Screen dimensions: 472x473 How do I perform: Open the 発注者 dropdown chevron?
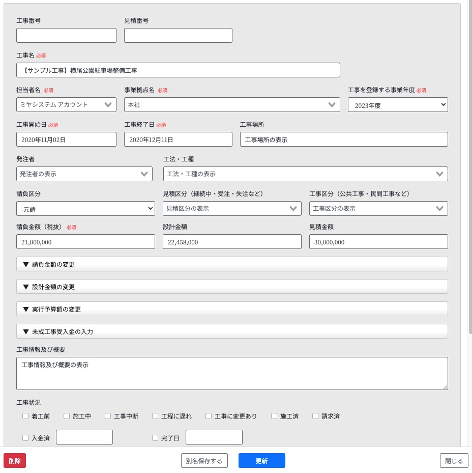click(144, 174)
